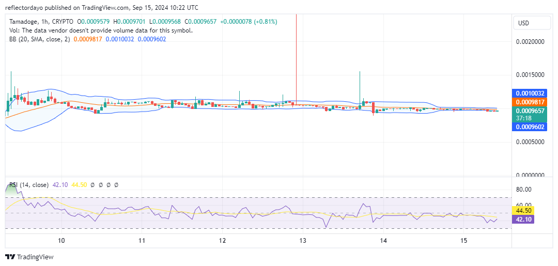Select the BB (20, SMA, close, 2) indicator label
The width and height of the screenshot is (558, 266).
(40, 39)
